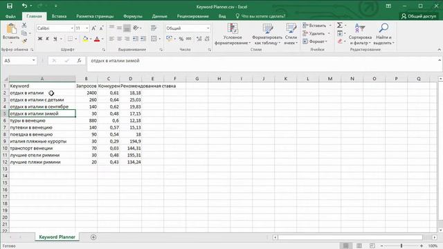This screenshot has height=249, width=443.
Task: Click the Format Painter brush icon
Action: (x=24, y=41)
